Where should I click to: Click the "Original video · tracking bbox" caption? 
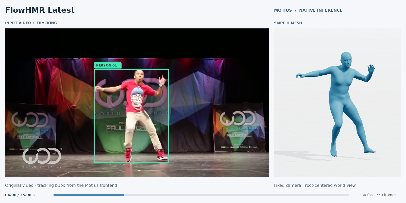point(61,185)
